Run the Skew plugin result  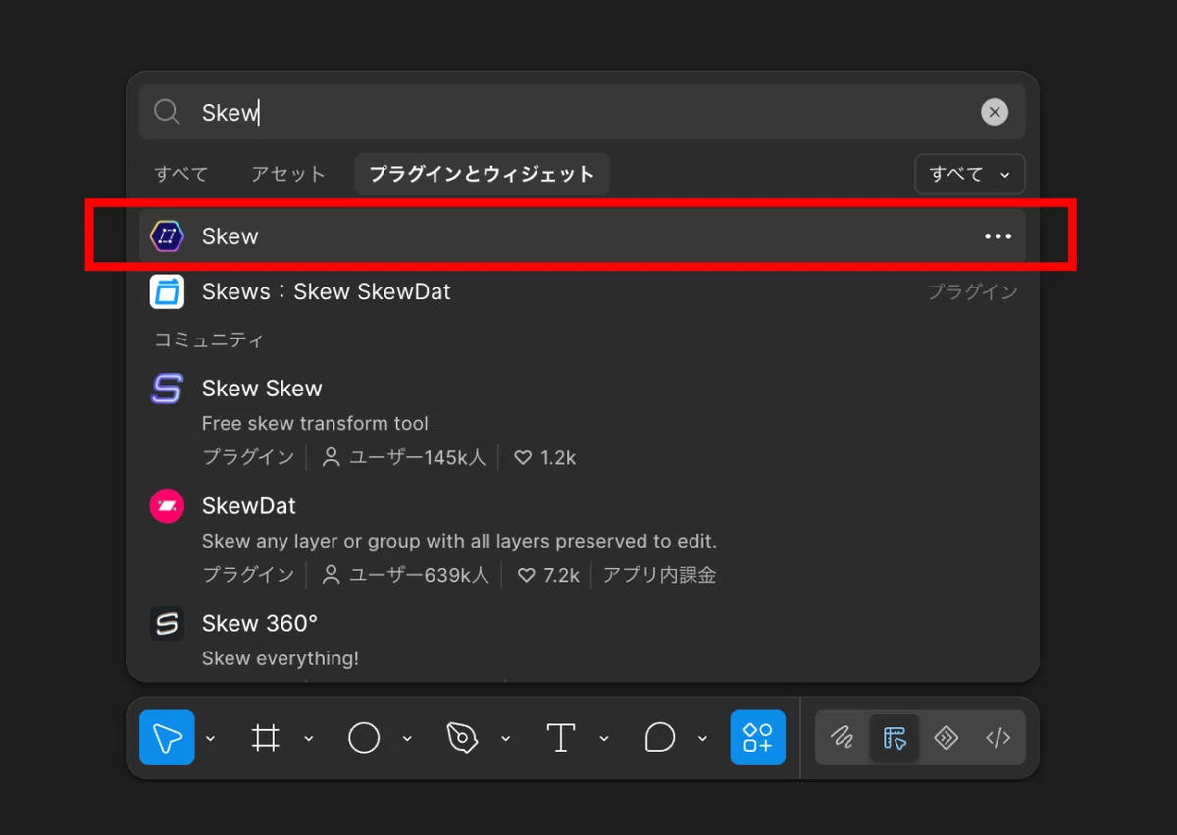point(583,236)
